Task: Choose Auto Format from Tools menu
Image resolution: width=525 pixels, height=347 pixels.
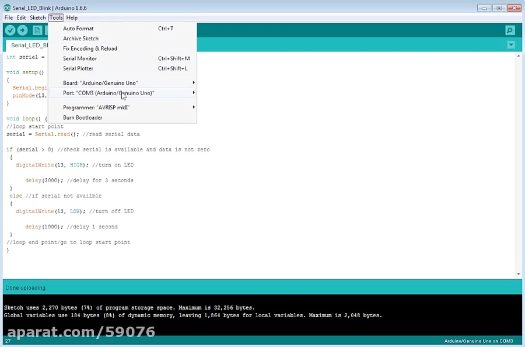Action: 78,29
